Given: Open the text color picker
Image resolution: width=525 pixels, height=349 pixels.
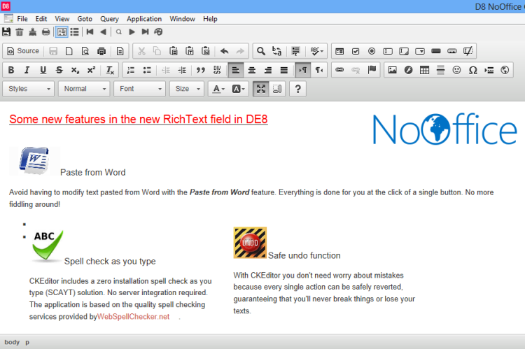Looking at the screenshot, I should click(x=218, y=89).
